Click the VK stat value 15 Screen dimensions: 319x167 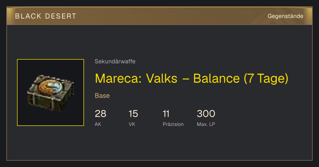tap(133, 114)
